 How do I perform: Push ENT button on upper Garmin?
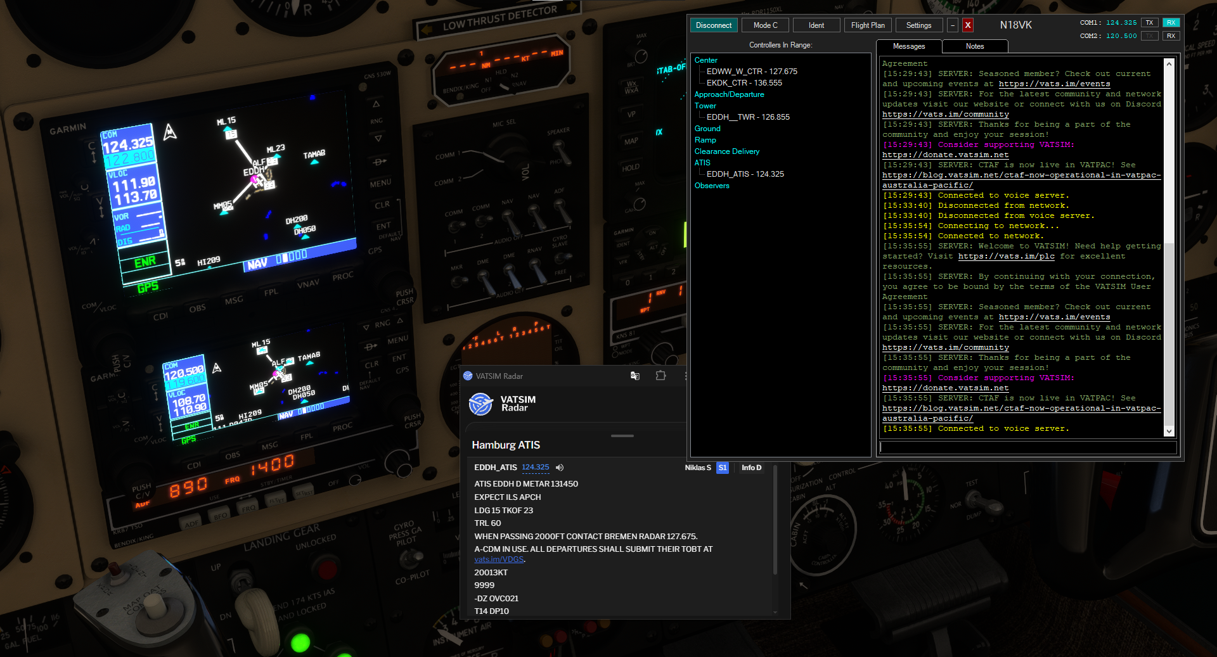(x=383, y=226)
